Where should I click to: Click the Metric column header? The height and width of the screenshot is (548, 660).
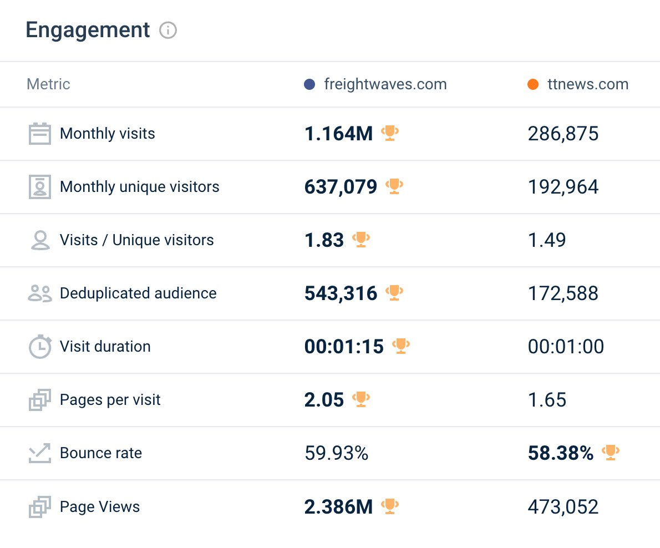click(48, 84)
